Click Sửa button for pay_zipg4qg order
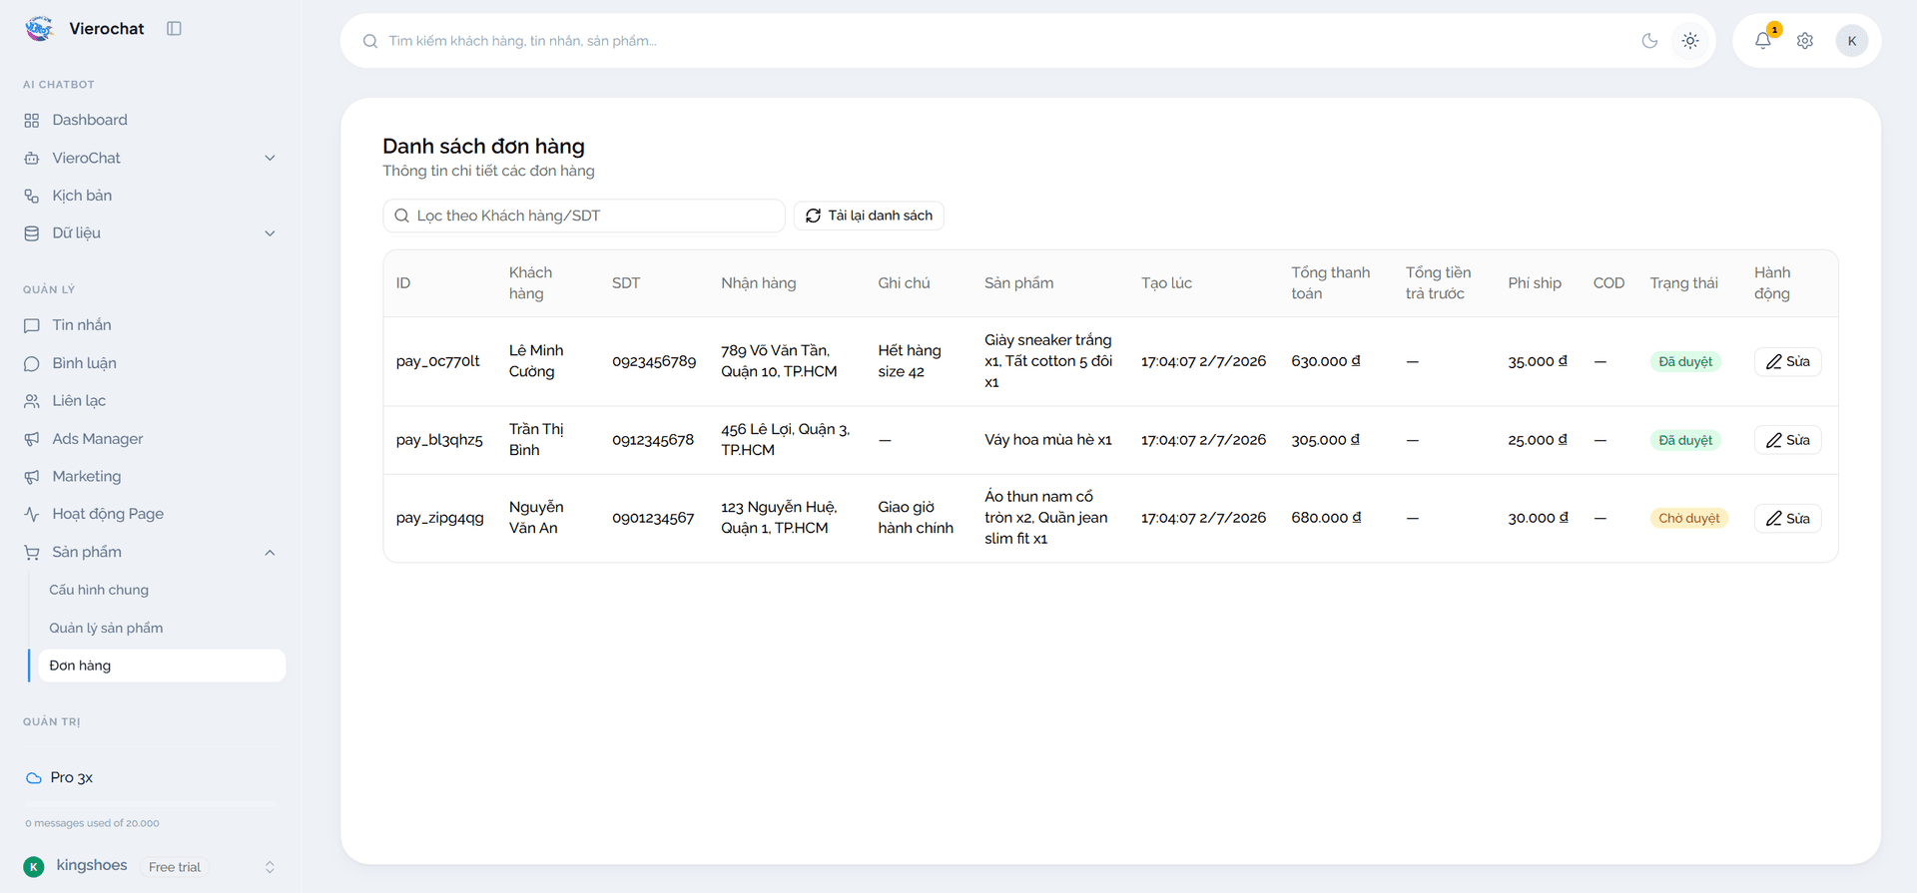The width and height of the screenshot is (1917, 893). tap(1787, 518)
